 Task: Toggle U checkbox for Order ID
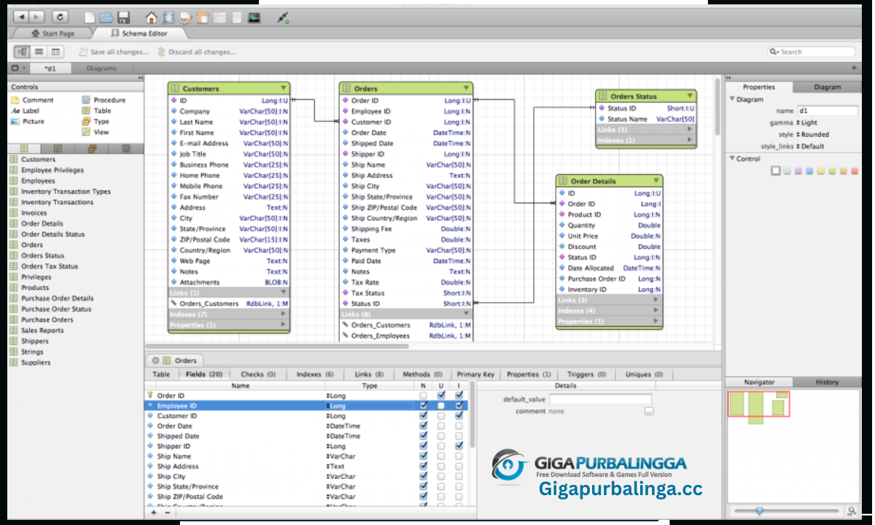pos(441,395)
